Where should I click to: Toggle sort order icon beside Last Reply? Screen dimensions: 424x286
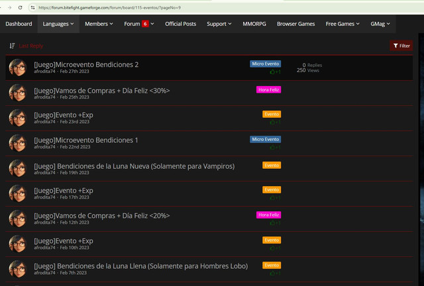12,46
